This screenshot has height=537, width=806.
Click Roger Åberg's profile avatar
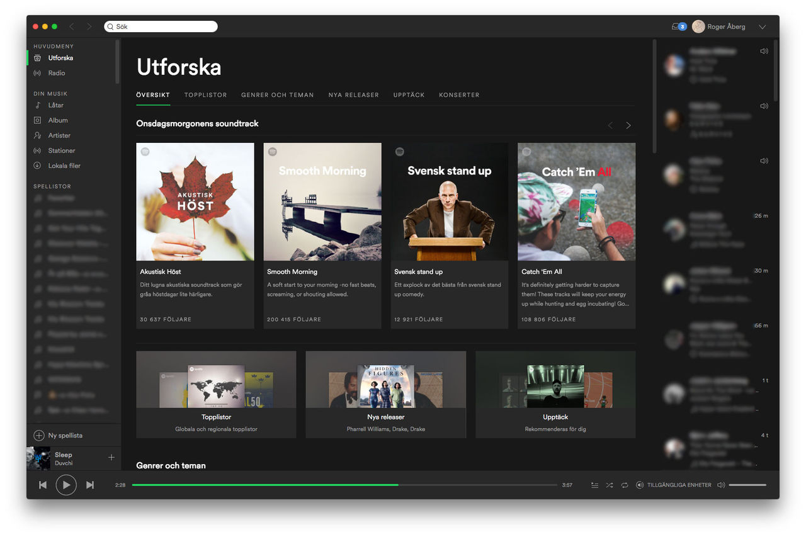[698, 26]
